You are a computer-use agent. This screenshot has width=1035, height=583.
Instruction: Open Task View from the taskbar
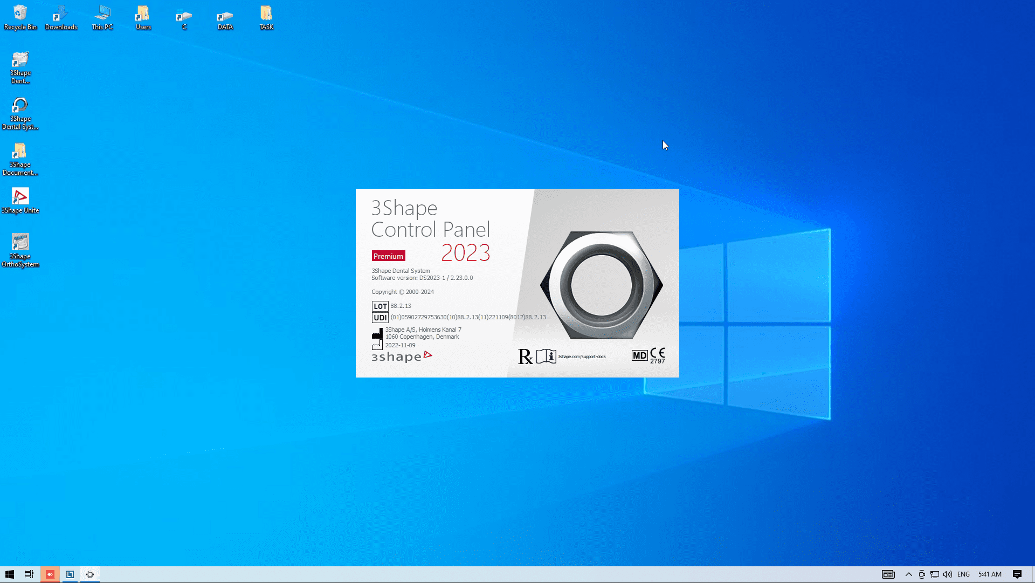(x=29, y=574)
